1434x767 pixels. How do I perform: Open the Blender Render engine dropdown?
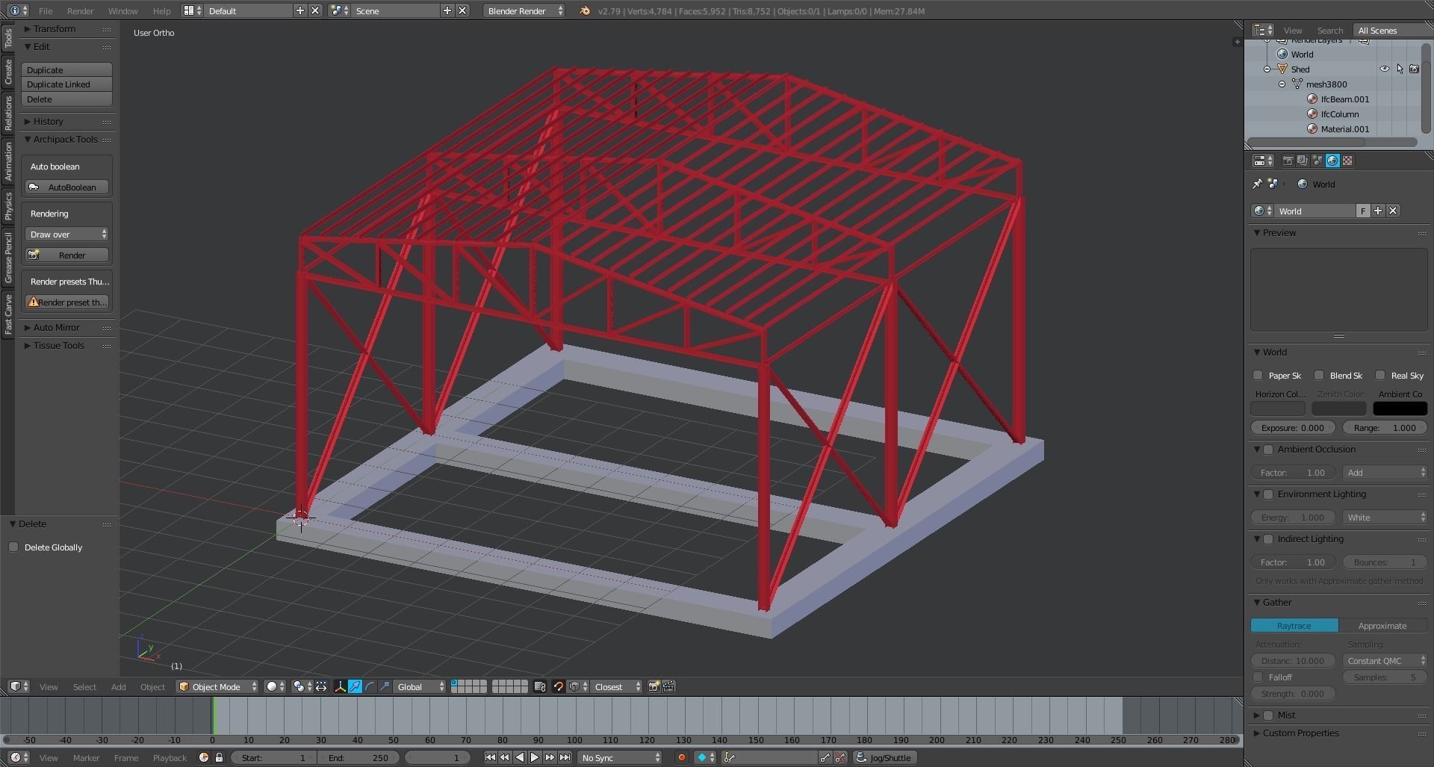[524, 10]
